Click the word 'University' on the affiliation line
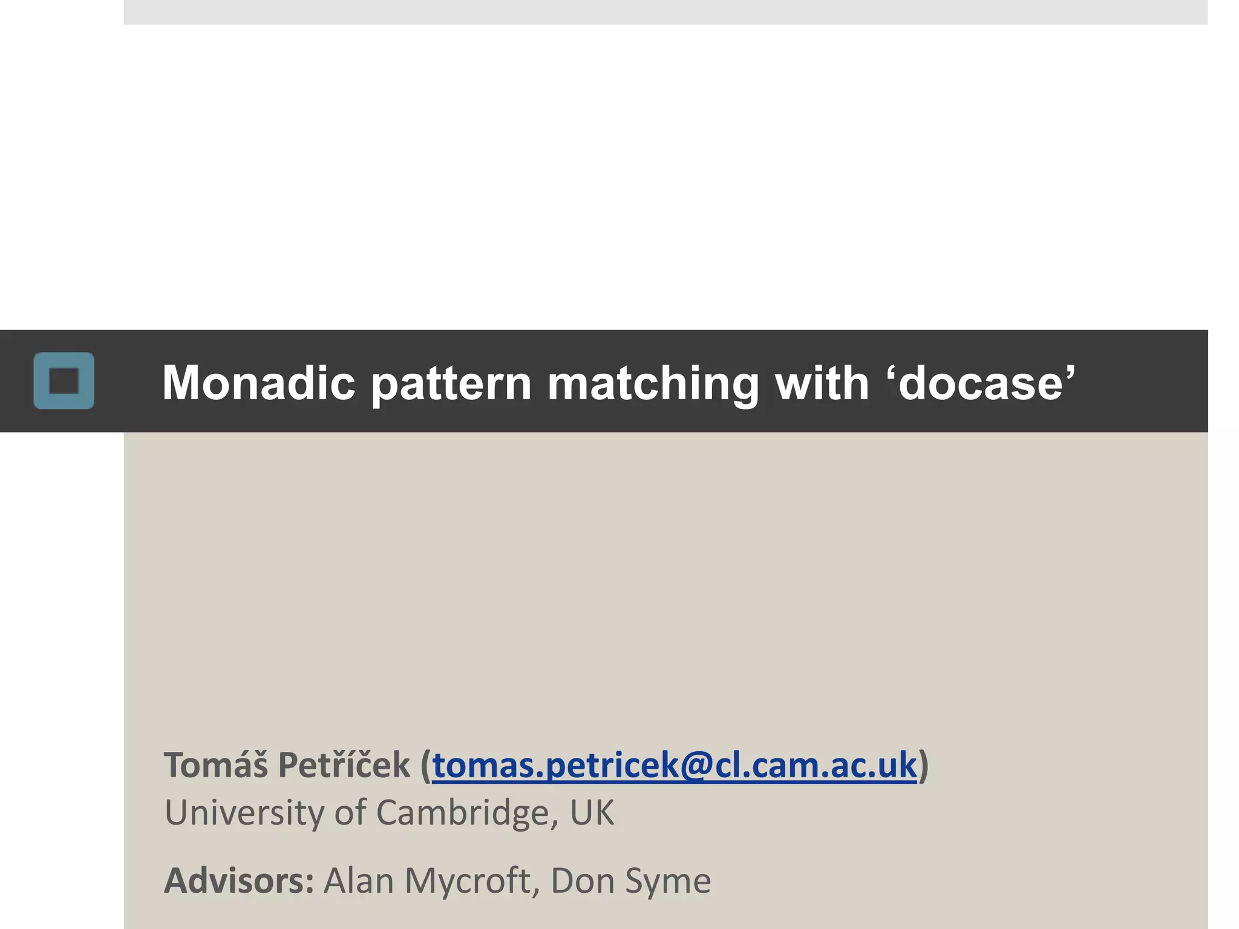 244,812
